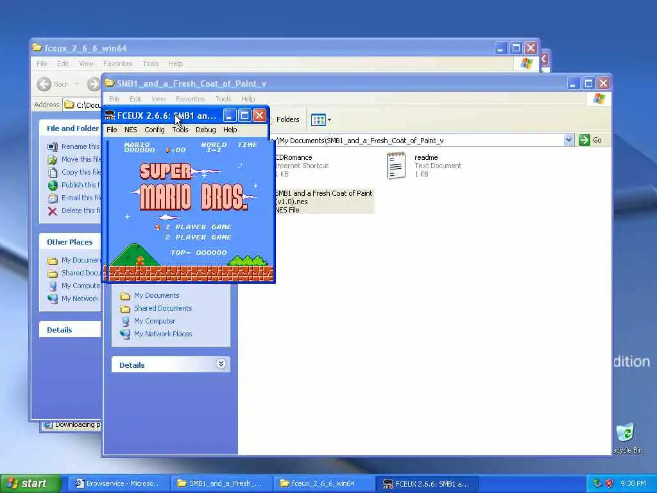This screenshot has width=657, height=493.
Task: Click the Address field in fceux window
Action: [x=82, y=105]
